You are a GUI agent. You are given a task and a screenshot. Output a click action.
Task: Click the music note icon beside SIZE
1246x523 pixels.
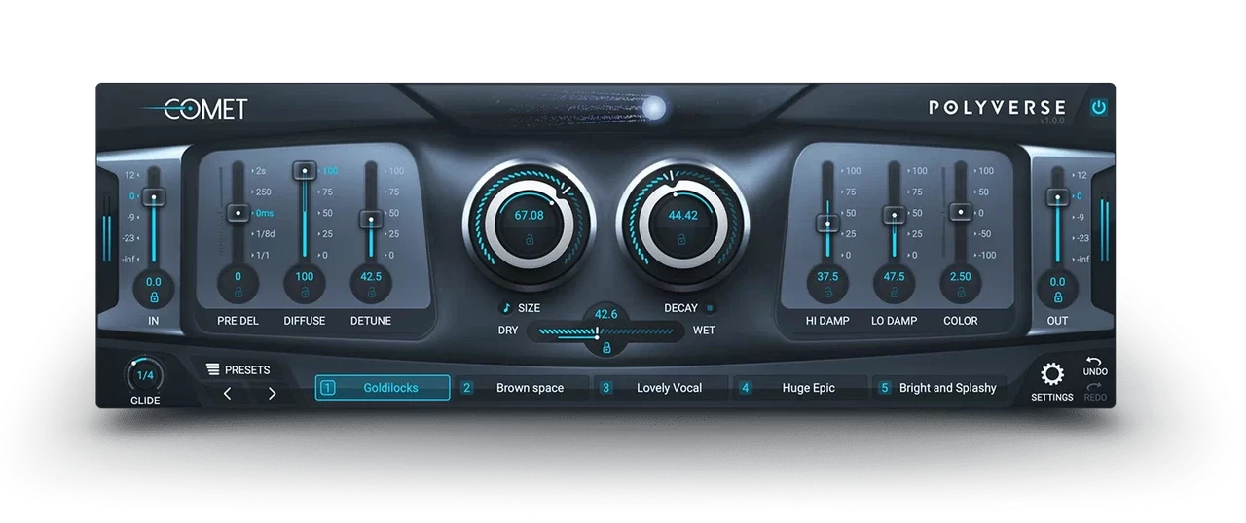pos(506,308)
